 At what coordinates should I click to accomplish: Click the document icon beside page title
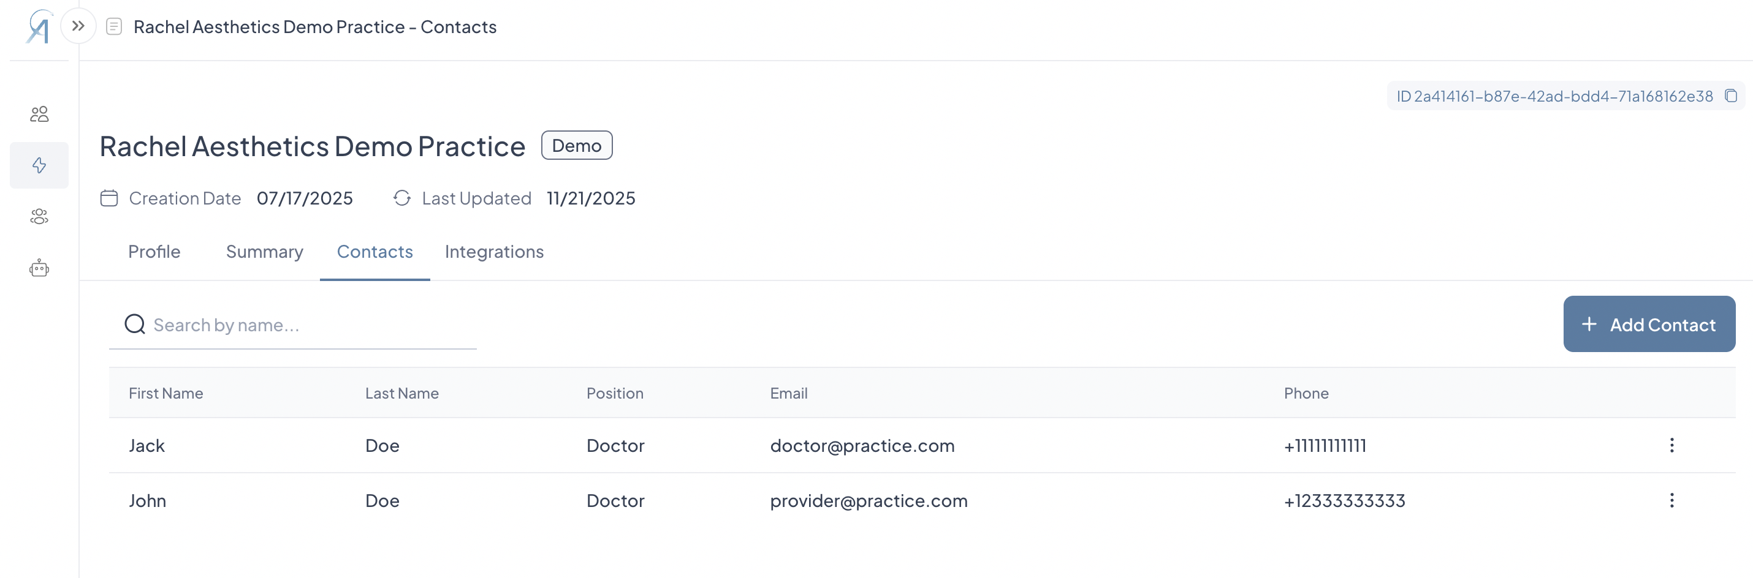(115, 26)
